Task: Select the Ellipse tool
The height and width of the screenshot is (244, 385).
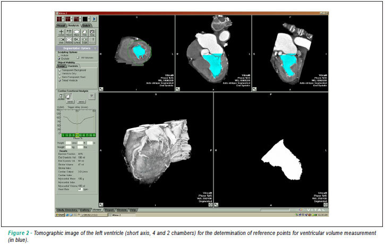Action: (x=76, y=33)
